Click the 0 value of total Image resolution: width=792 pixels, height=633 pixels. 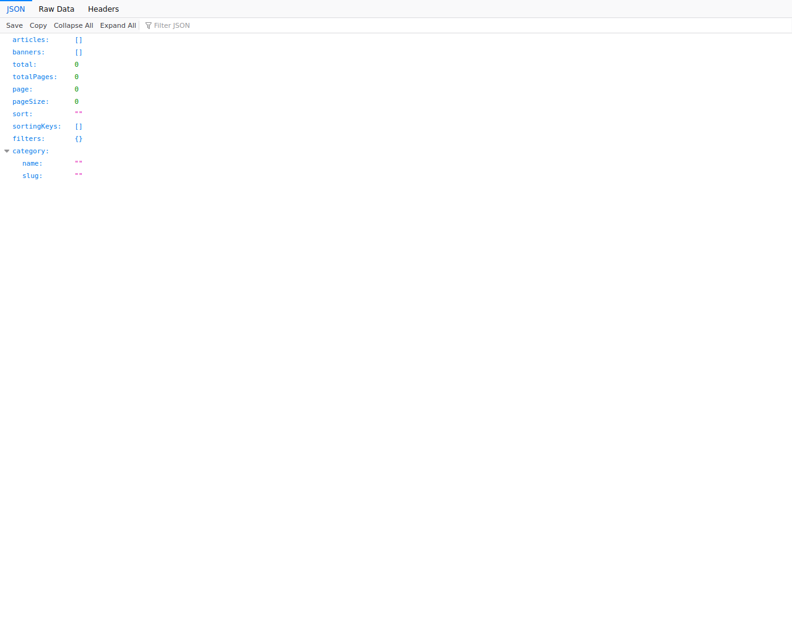(77, 64)
